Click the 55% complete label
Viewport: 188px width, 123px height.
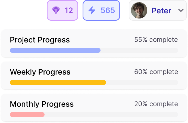click(x=156, y=40)
